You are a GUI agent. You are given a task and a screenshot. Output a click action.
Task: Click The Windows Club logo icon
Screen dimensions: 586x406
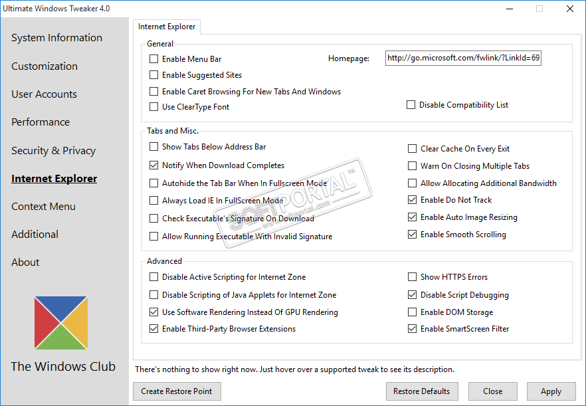[x=61, y=323]
